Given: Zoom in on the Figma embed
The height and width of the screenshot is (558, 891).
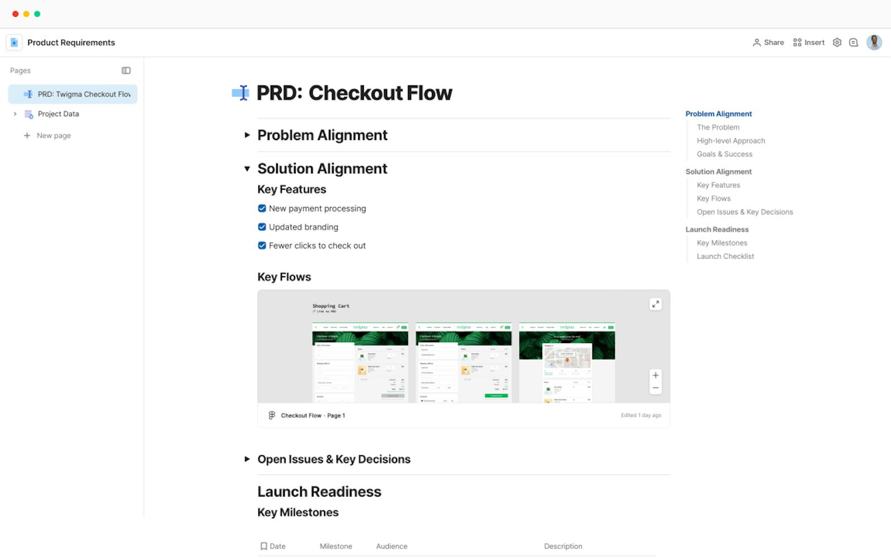Looking at the screenshot, I should (656, 376).
